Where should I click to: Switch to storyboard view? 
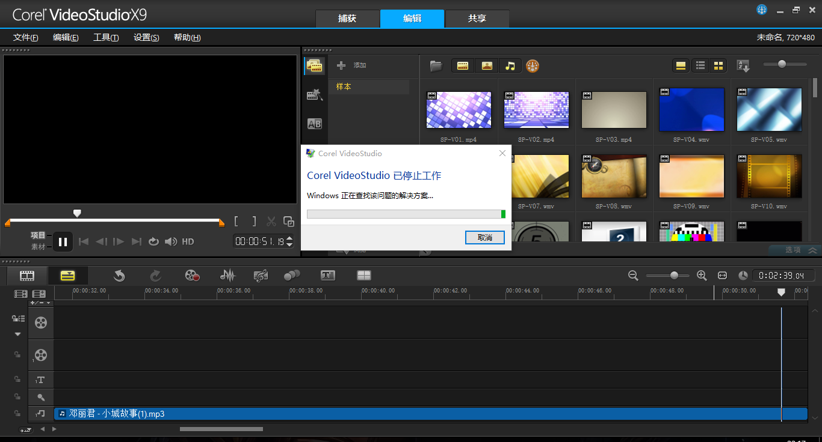pos(27,276)
